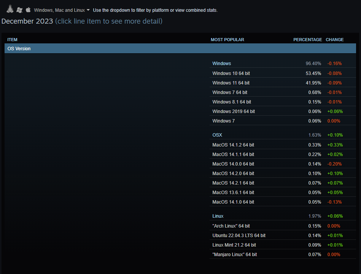This screenshot has width=361, height=274.
Task: Click the +0.33% change value
Action: (x=335, y=145)
